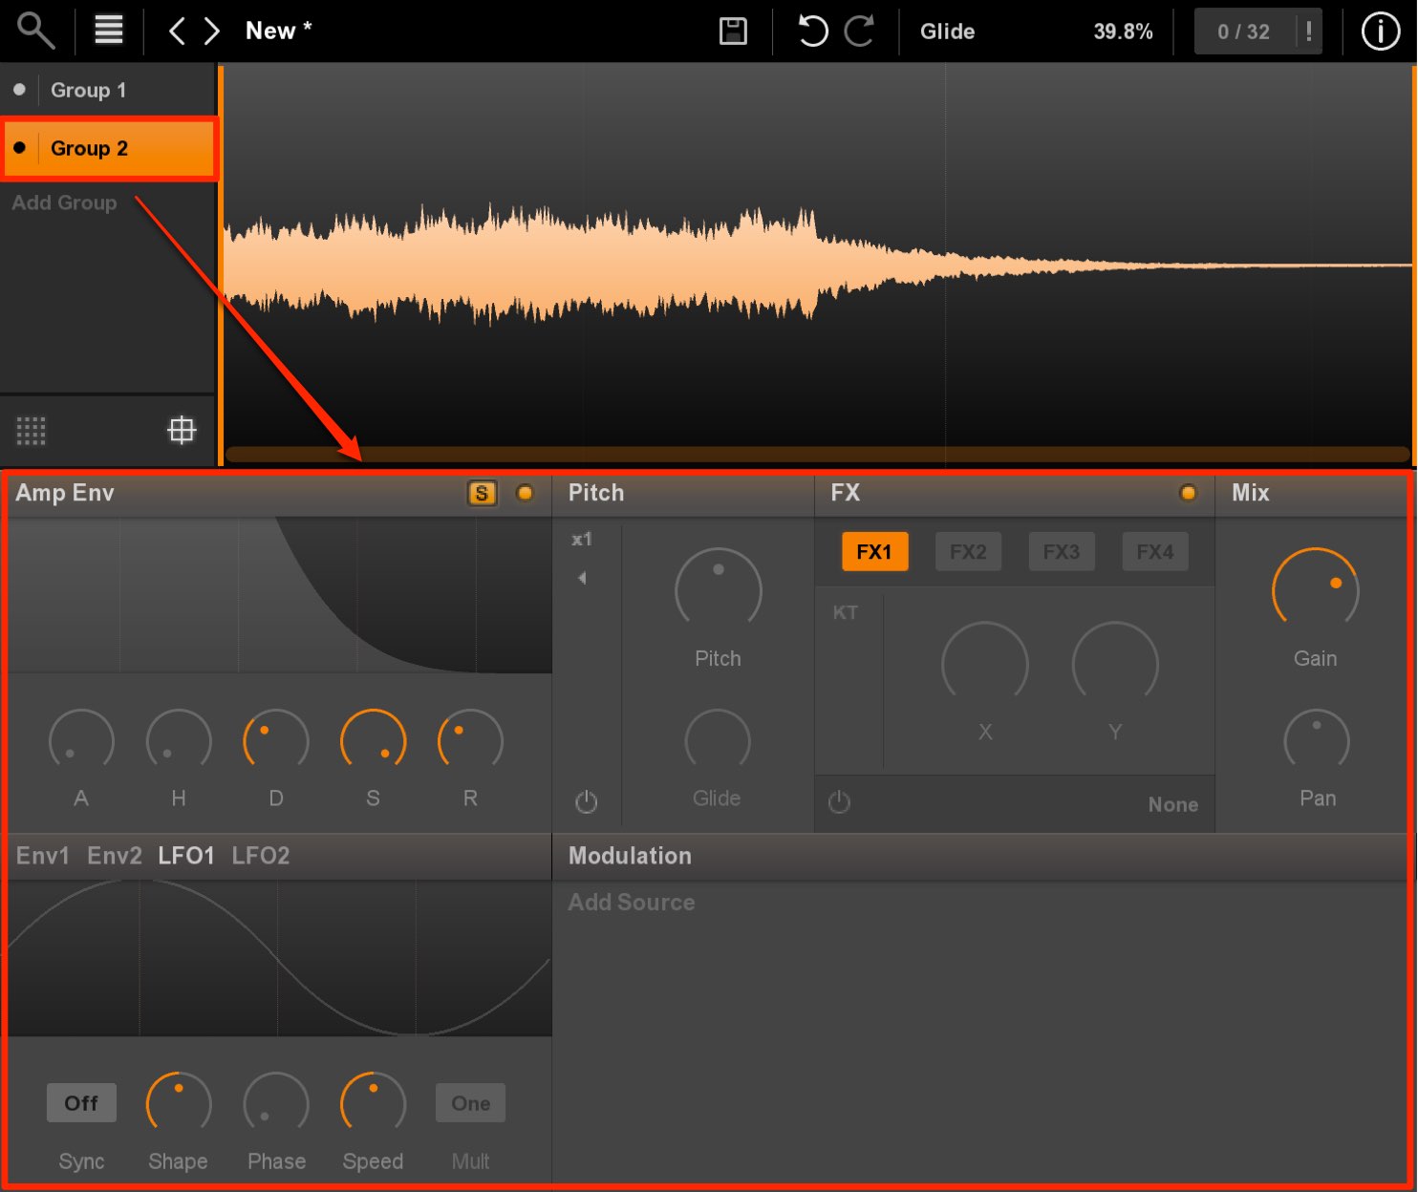Undo the last change
The height and width of the screenshot is (1192, 1418).
[x=812, y=31]
